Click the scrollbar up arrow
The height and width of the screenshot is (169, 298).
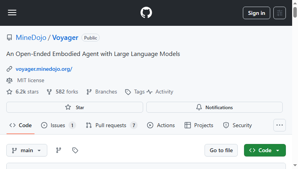tap(295, 3)
